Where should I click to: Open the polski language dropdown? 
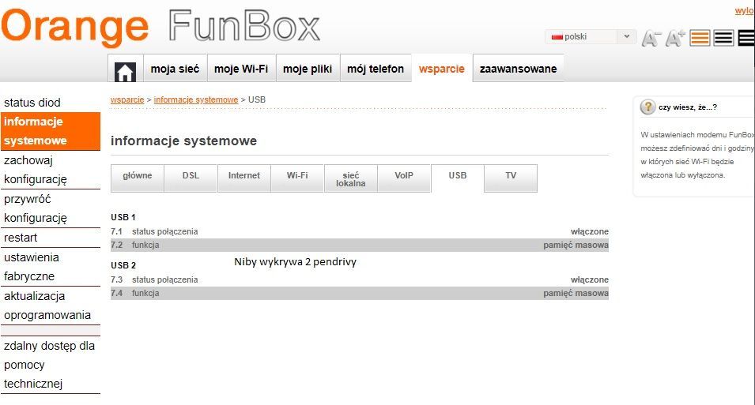coord(591,36)
